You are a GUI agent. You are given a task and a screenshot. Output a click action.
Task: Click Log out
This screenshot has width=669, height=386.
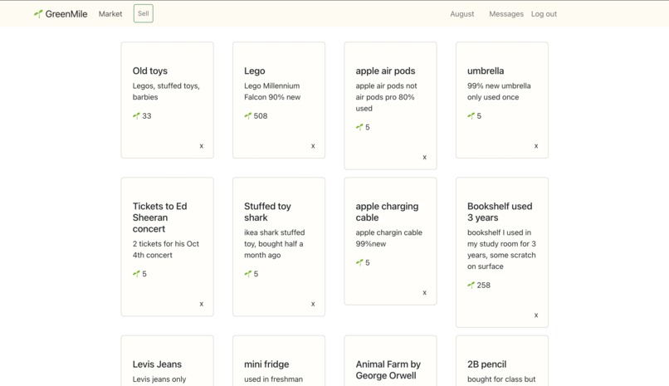pyautogui.click(x=544, y=14)
